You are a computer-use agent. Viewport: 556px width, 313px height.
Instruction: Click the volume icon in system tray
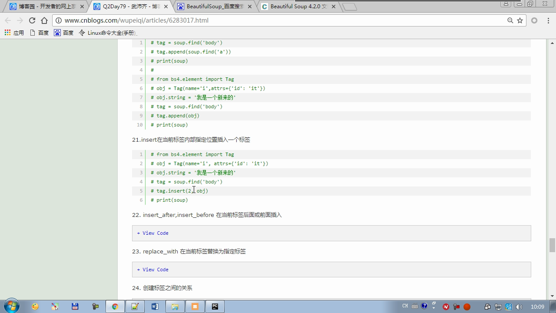coord(519,307)
